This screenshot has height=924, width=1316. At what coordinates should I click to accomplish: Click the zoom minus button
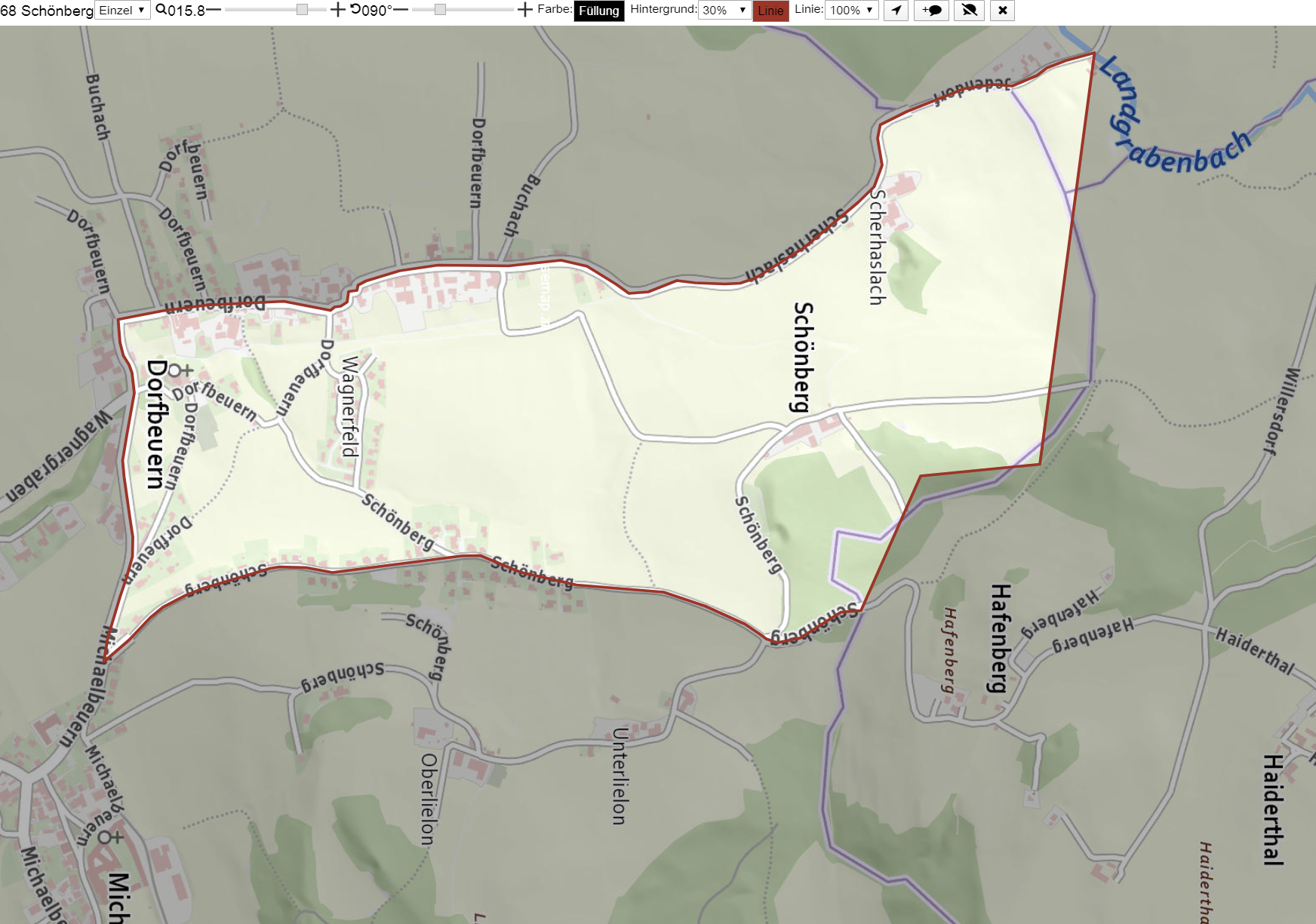pos(214,10)
